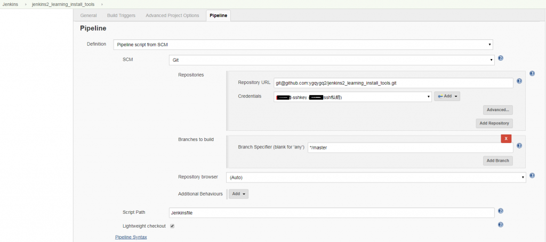Switch to the General tab
The width and height of the screenshot is (546, 242).
89,15
